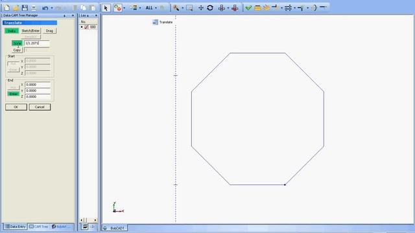This screenshot has height=233, width=415.
Task: Undo the last action
Action: (x=45, y=8)
